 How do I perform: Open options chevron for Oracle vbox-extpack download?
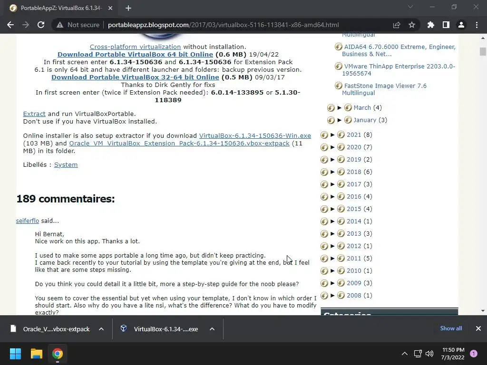coord(101,329)
